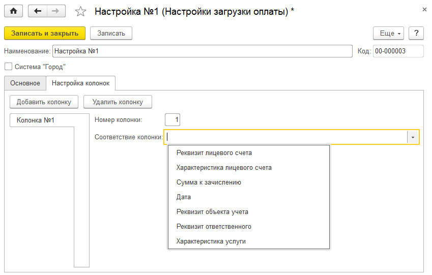The height and width of the screenshot is (275, 432).
Task: Open the Еще dropdown menu
Action: [x=388, y=34]
